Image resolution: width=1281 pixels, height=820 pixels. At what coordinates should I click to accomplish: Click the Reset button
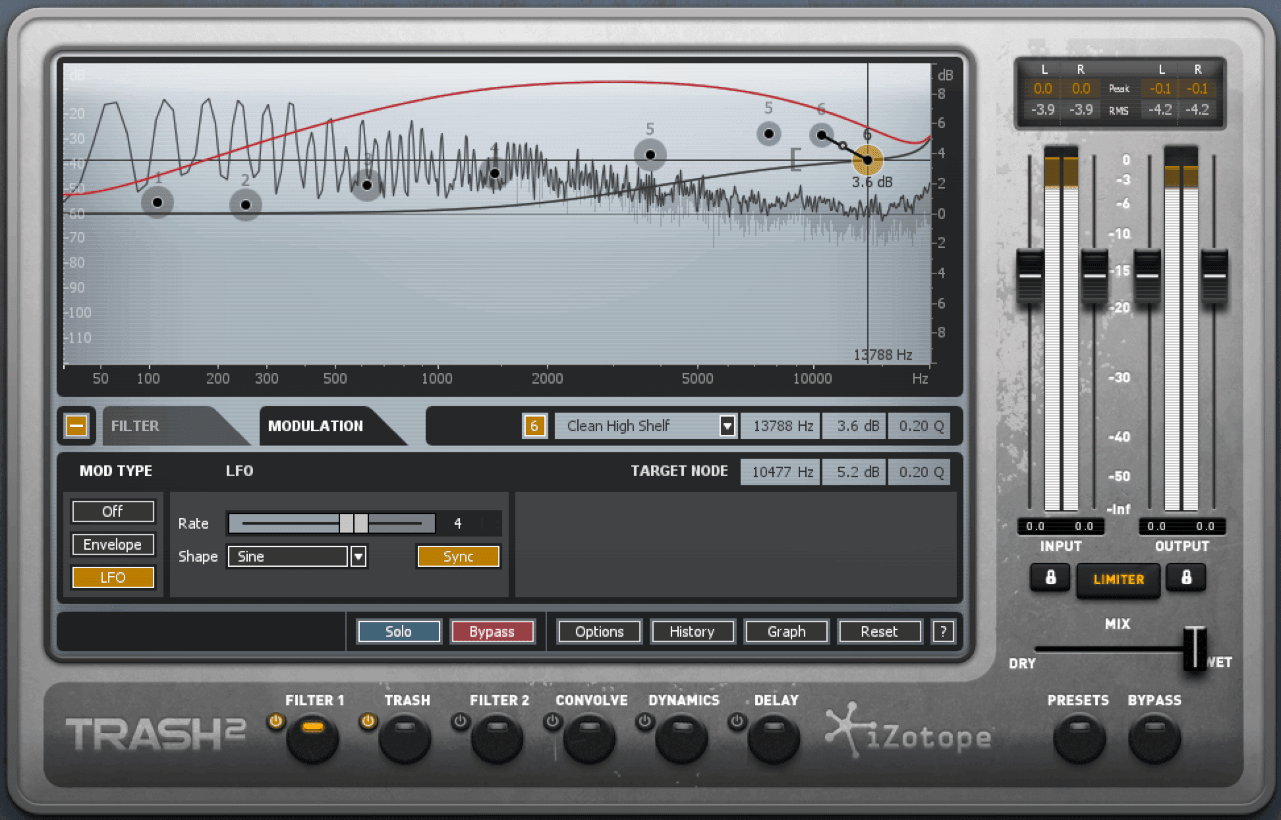(879, 631)
